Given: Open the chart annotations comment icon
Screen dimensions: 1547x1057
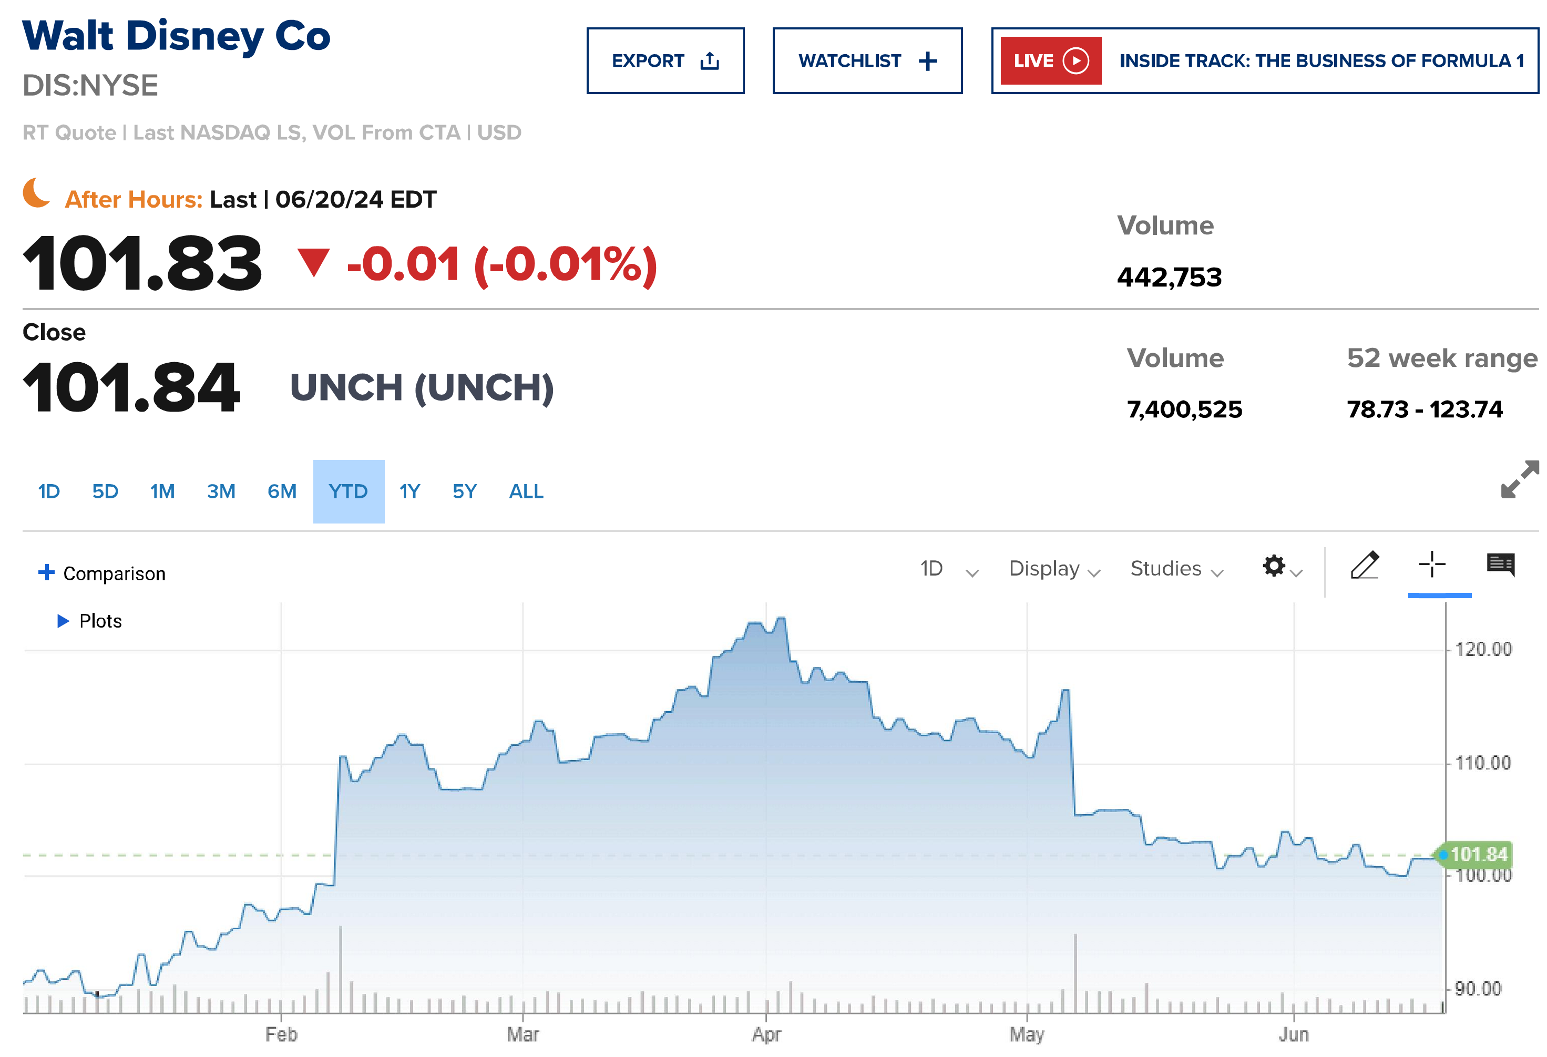Looking at the screenshot, I should [x=1500, y=565].
